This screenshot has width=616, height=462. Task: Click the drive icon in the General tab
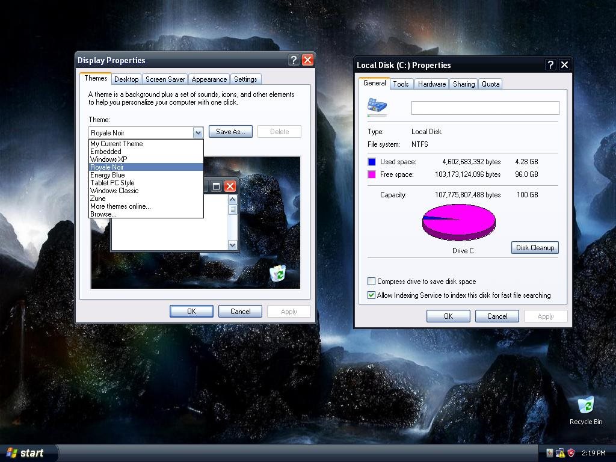click(x=377, y=107)
